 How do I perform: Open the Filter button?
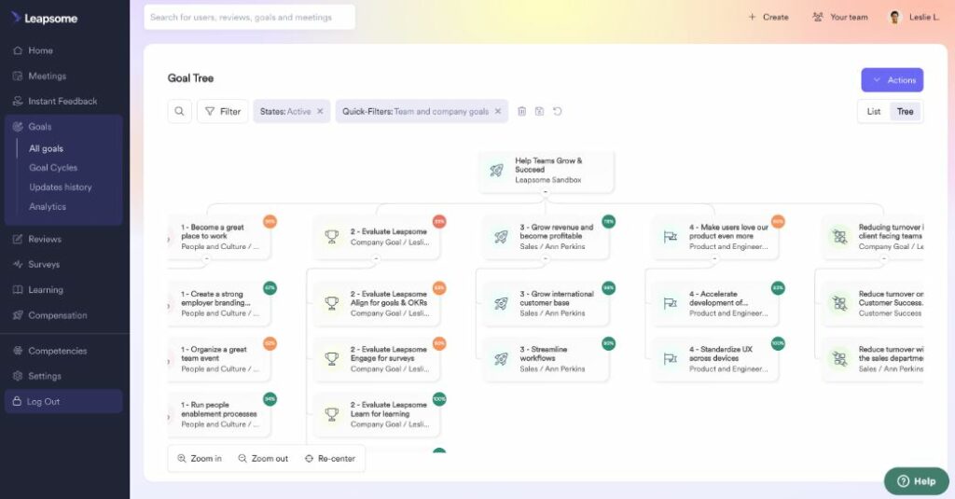[222, 112]
